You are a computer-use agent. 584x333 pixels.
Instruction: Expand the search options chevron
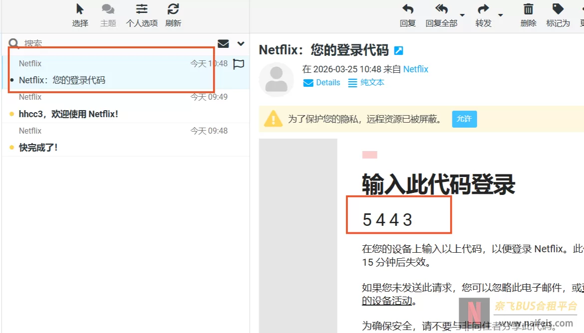241,44
